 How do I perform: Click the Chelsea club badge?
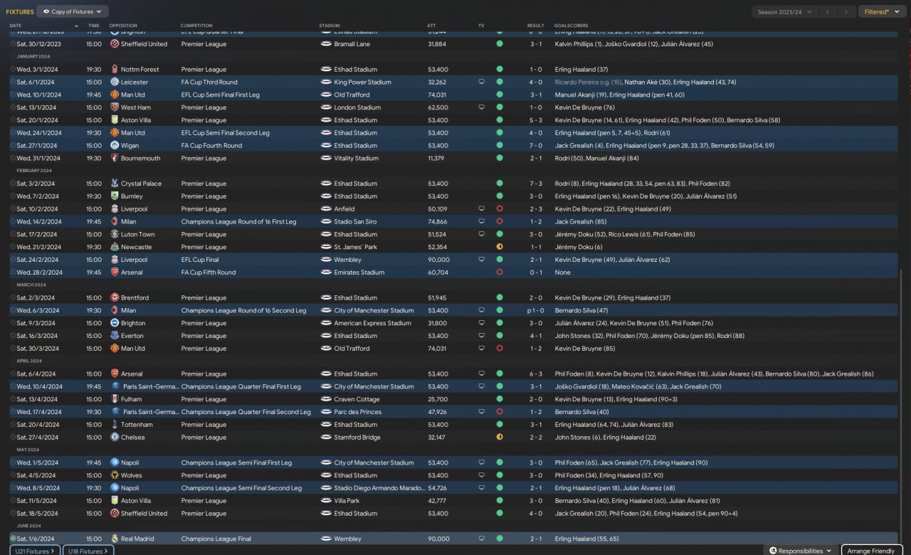point(115,438)
